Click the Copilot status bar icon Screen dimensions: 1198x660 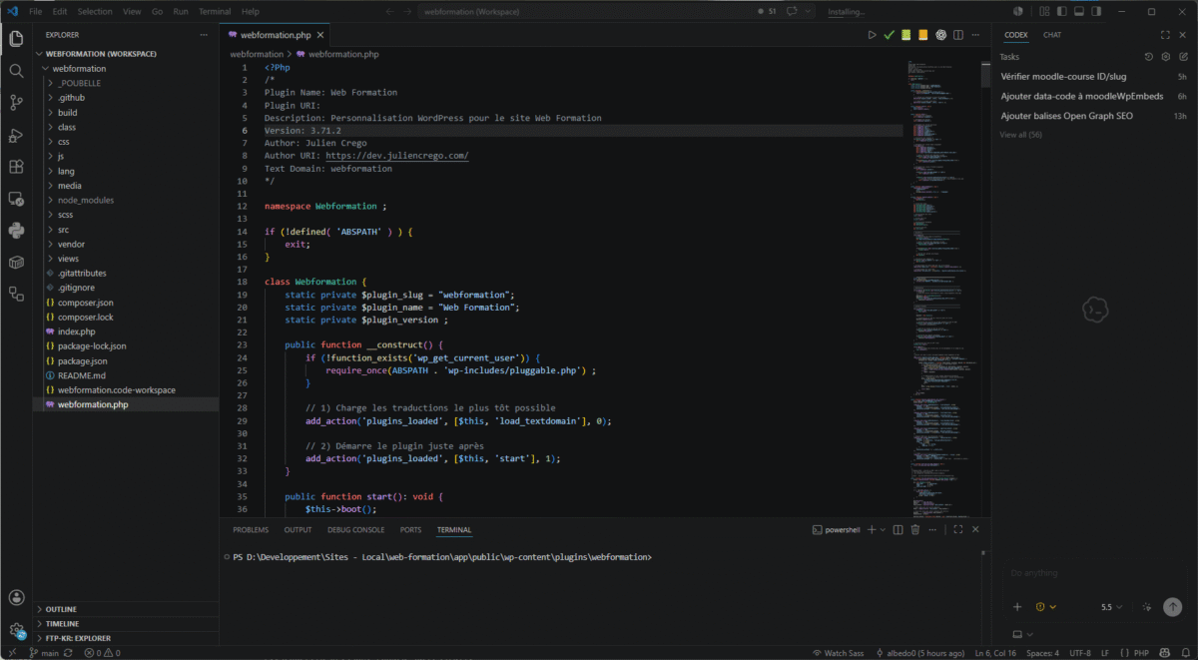[x=1164, y=653]
